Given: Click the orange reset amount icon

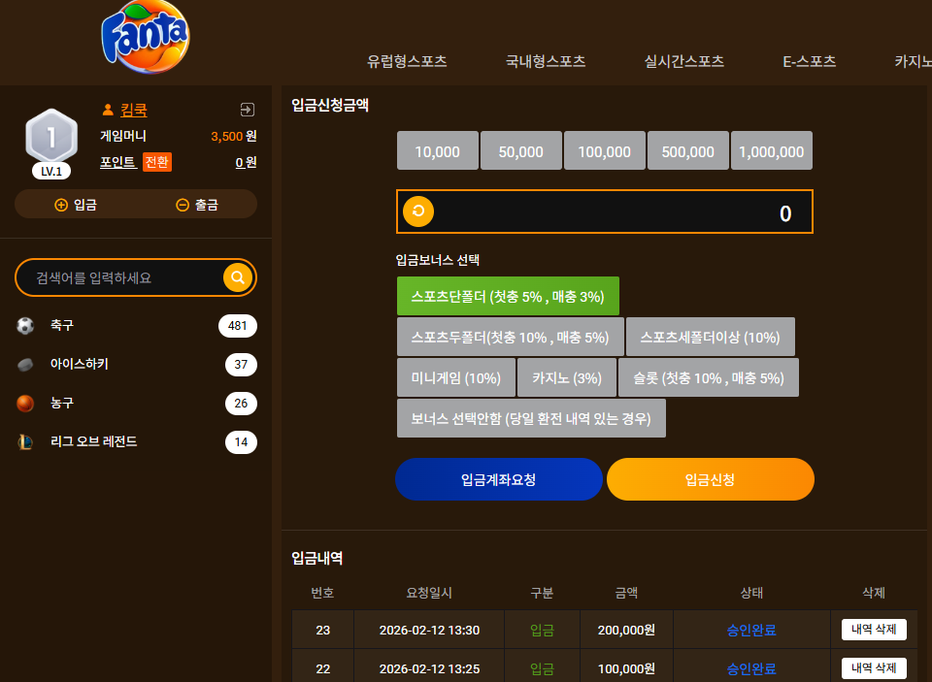Looking at the screenshot, I should 418,211.
